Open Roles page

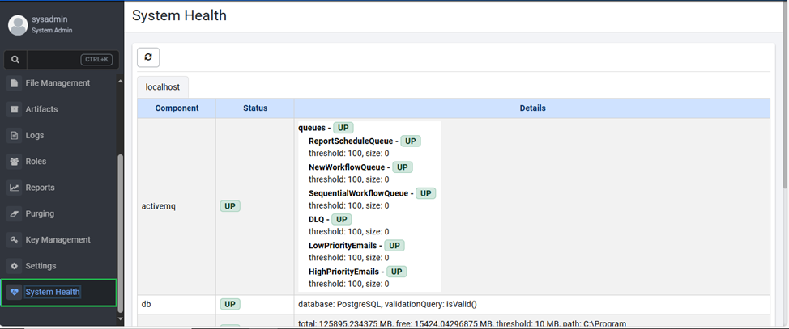click(x=36, y=161)
